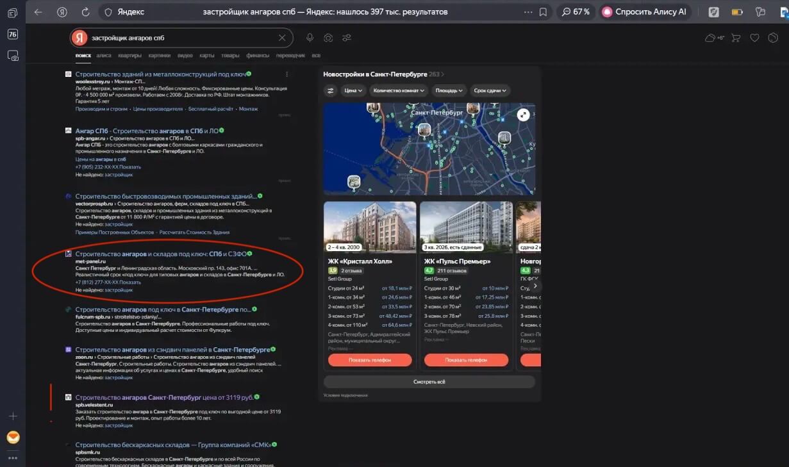The height and width of the screenshot is (467, 789).
Task: Show phone for ЖК Пульс Премьер
Action: (x=466, y=360)
